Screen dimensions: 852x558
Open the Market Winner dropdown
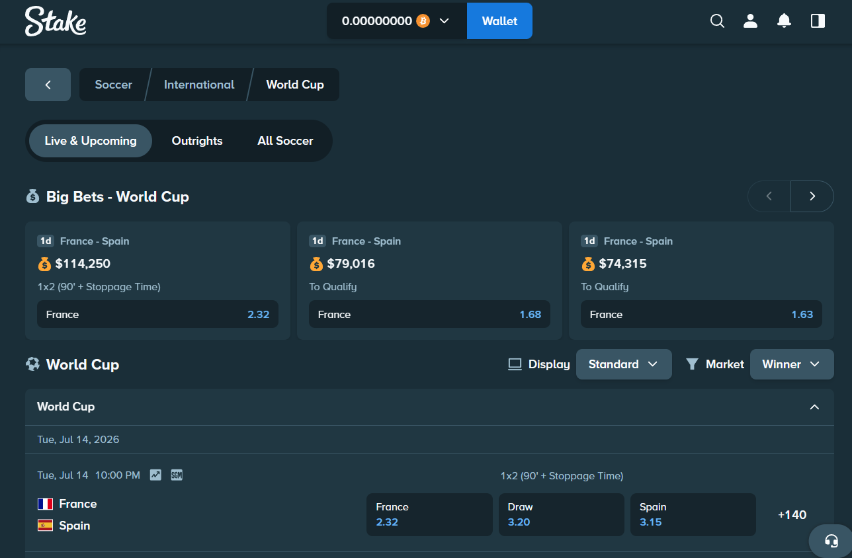[792, 364]
